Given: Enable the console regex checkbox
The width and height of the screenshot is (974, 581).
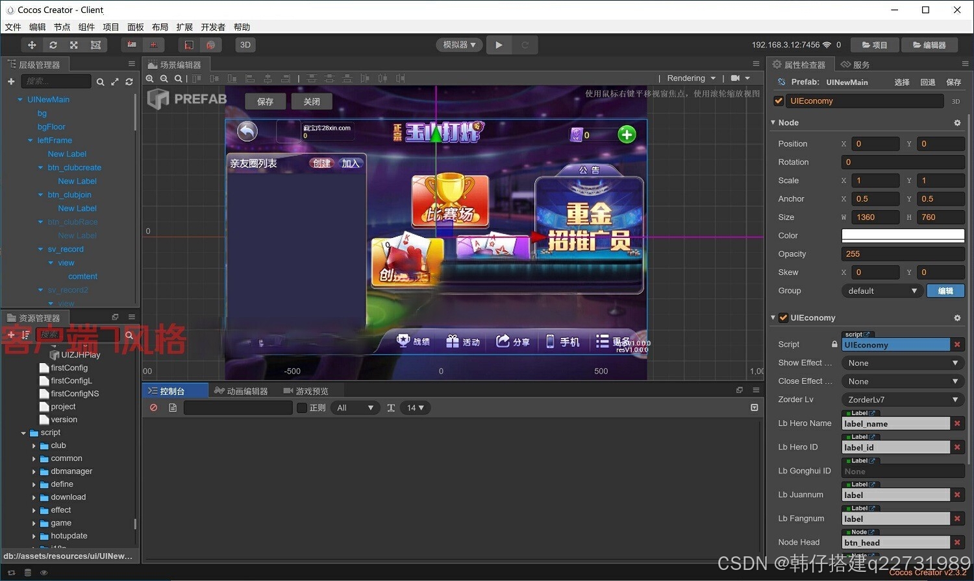Looking at the screenshot, I should tap(301, 408).
